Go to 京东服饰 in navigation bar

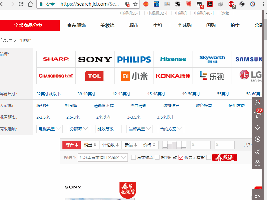[x=76, y=26]
